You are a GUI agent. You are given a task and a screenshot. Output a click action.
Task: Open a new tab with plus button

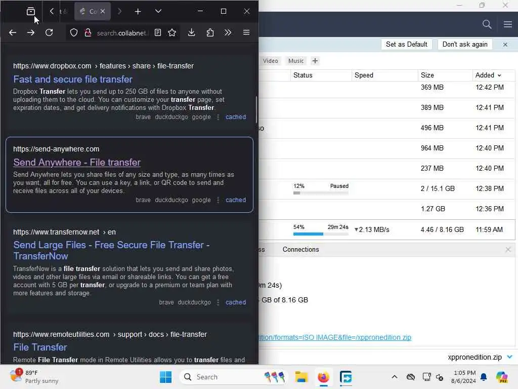(138, 12)
